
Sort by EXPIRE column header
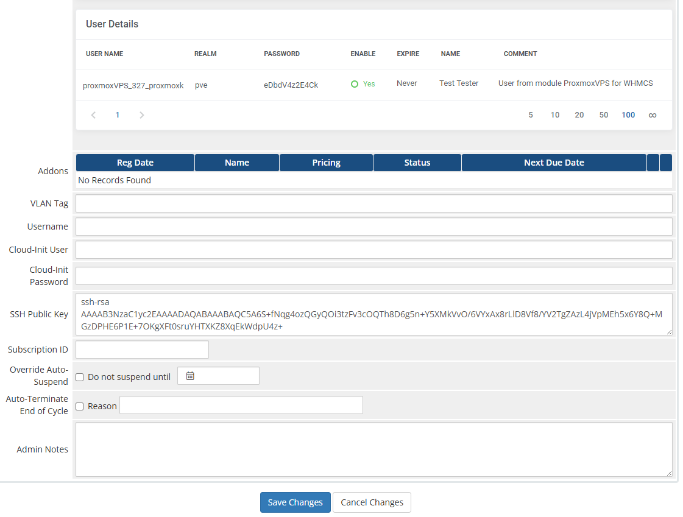[408, 54]
